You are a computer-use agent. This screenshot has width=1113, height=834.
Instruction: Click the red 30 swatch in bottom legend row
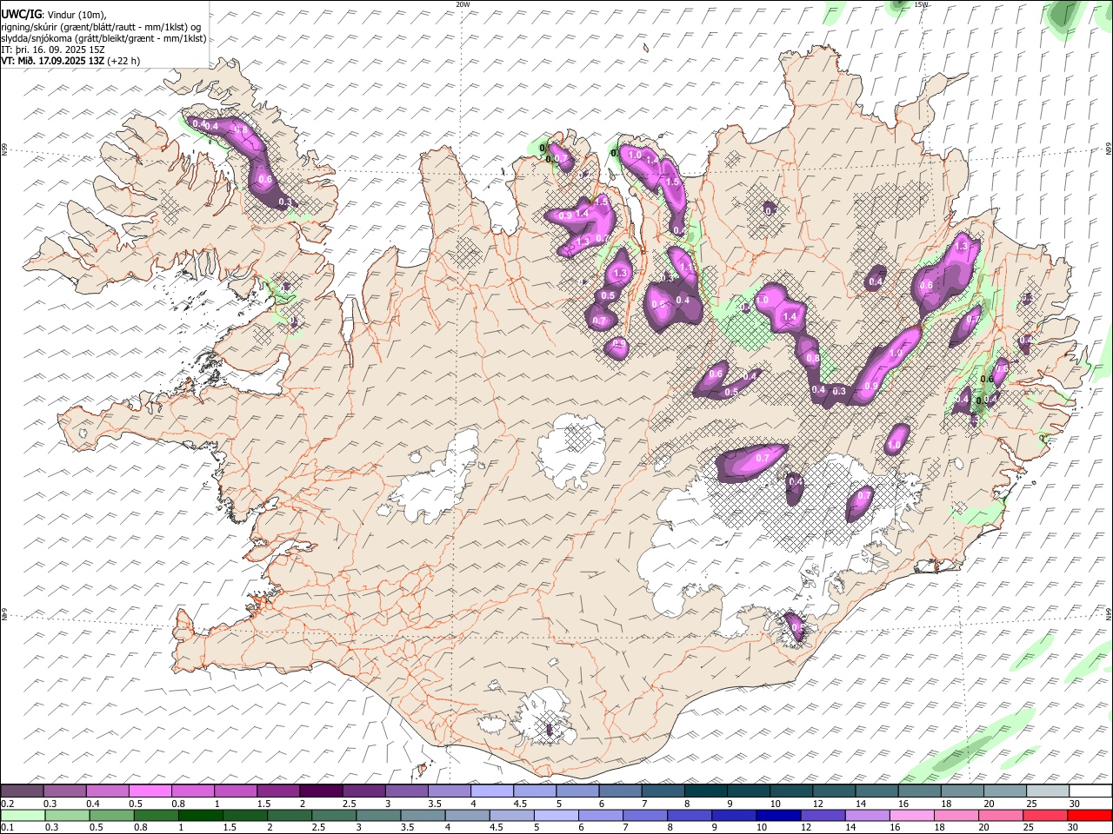pos(1090,815)
